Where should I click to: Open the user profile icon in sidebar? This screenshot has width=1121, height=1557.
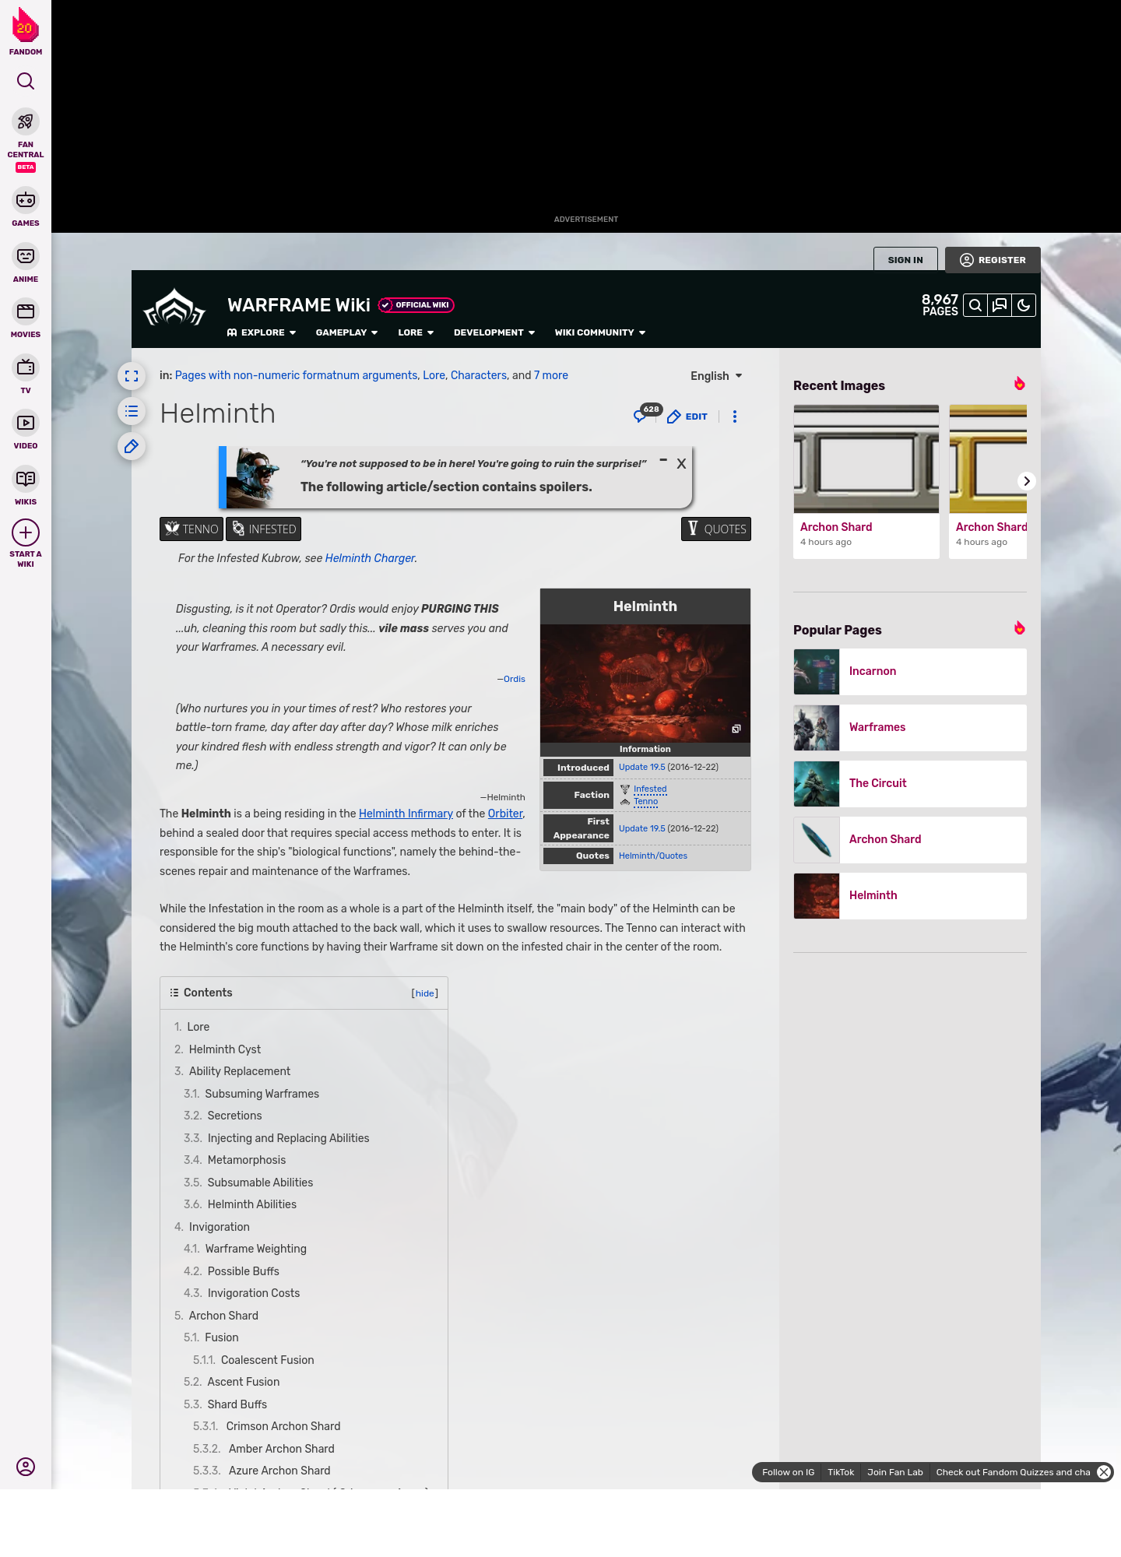click(x=26, y=1467)
